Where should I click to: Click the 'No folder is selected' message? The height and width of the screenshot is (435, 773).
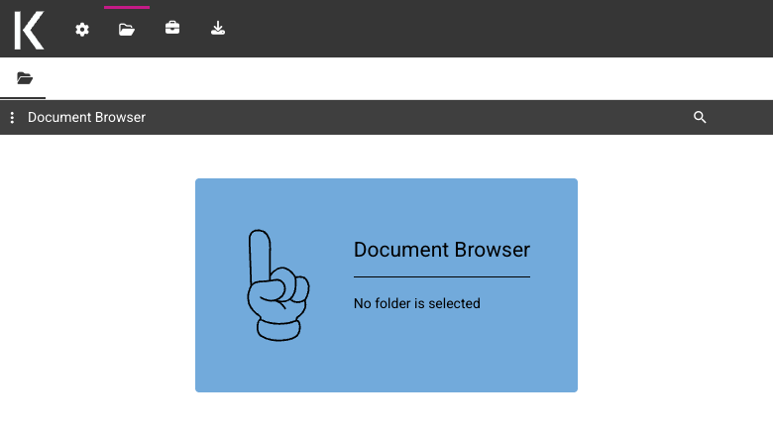tap(416, 303)
